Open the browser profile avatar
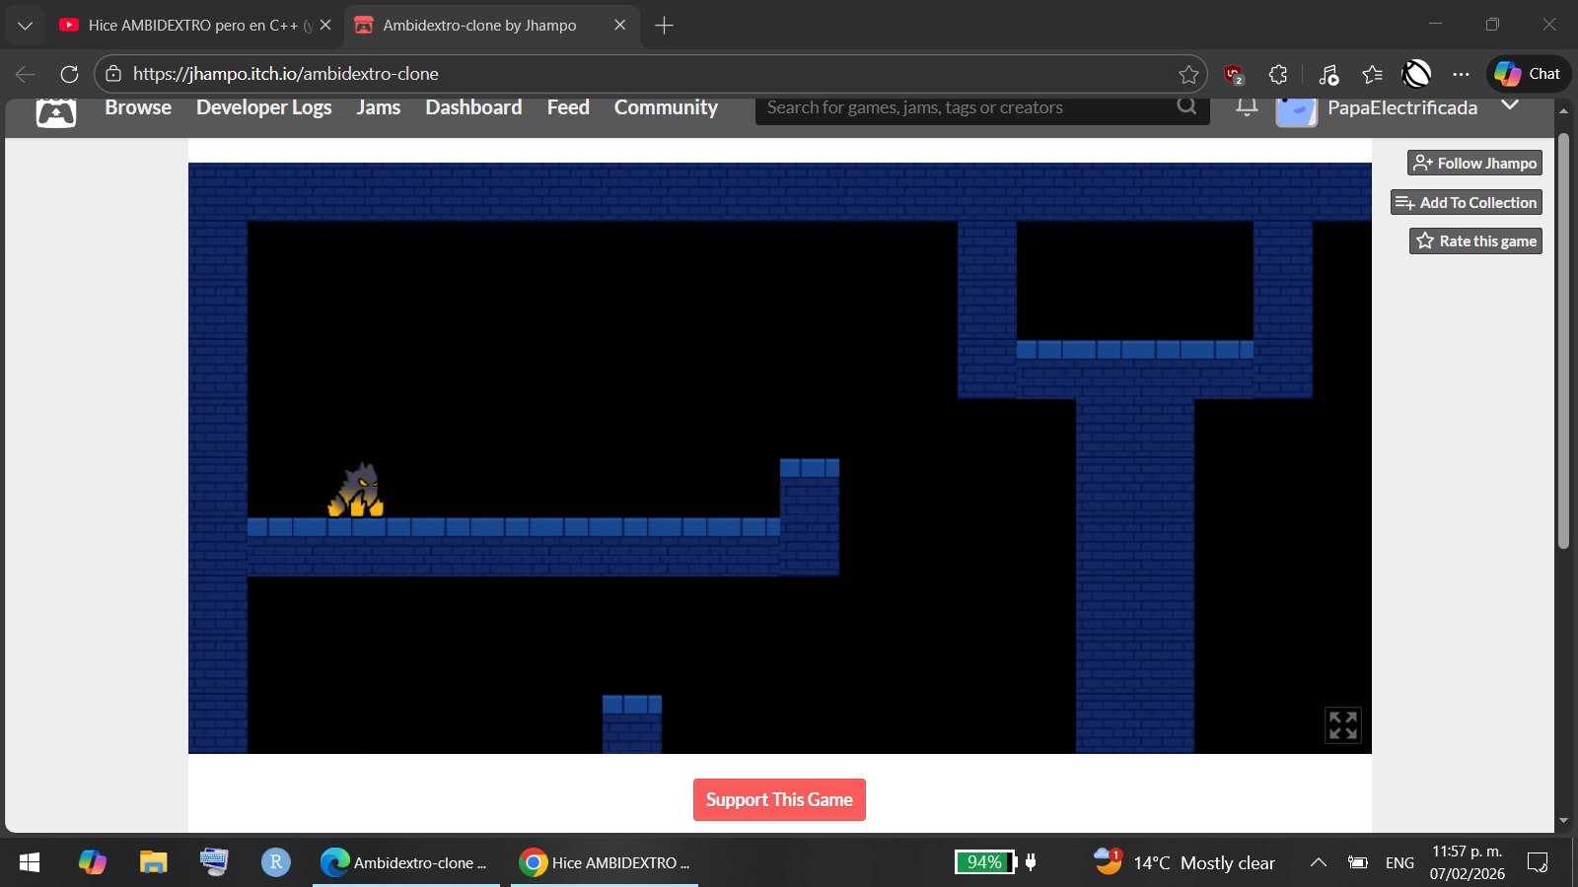This screenshot has width=1578, height=887. [1416, 74]
